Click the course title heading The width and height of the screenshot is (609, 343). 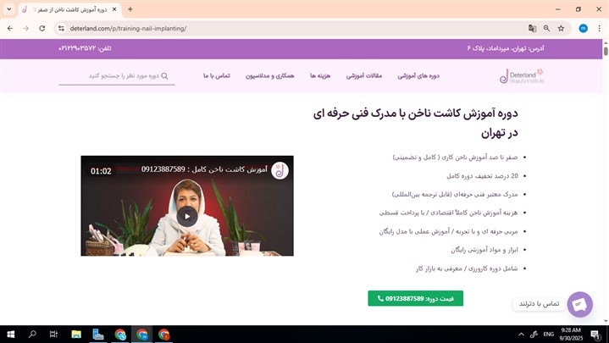coord(416,123)
